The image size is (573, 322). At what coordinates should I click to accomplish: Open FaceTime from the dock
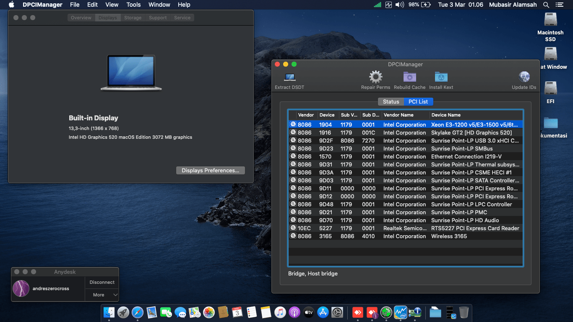point(166,312)
